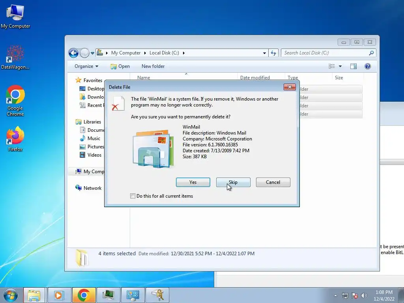404x303 pixels.
Task: Sort by the Type column header
Action: 293,78
